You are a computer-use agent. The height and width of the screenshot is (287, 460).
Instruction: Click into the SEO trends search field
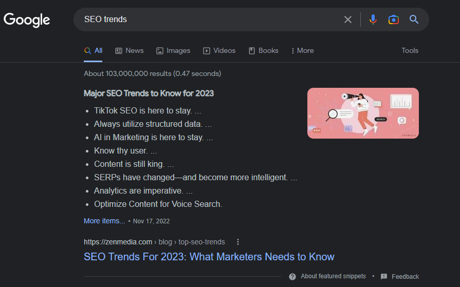click(211, 20)
